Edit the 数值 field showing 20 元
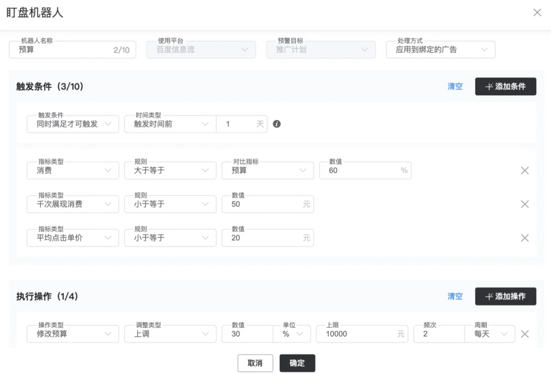Viewport: 551px width, 374px height. point(267,238)
